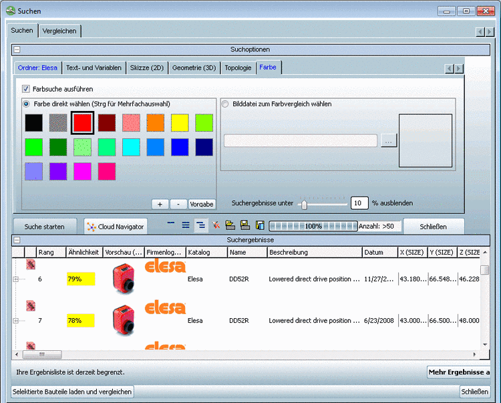
Task: Open the Geometrie (3D) tab
Action: pyautogui.click(x=194, y=68)
